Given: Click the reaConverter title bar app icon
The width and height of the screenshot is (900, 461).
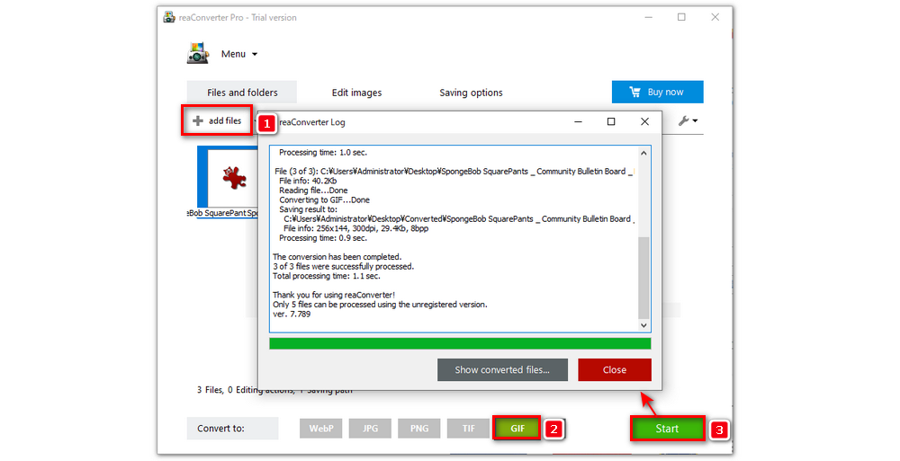Looking at the screenshot, I should coord(168,17).
